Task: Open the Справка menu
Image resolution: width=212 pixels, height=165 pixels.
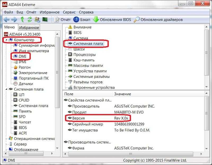Action: pos(86,12)
